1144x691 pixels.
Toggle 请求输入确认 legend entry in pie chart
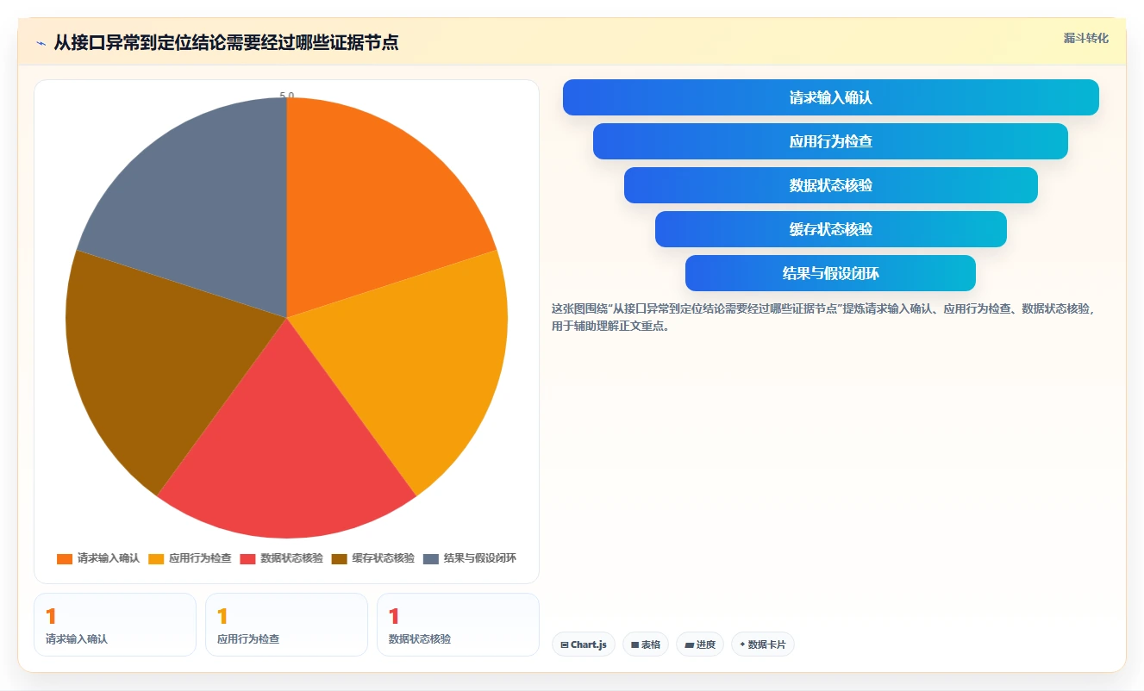coord(98,558)
